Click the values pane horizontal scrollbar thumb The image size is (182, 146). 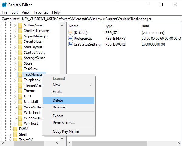[109, 144]
